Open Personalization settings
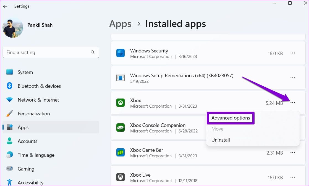The image size is (309, 186). (51, 114)
